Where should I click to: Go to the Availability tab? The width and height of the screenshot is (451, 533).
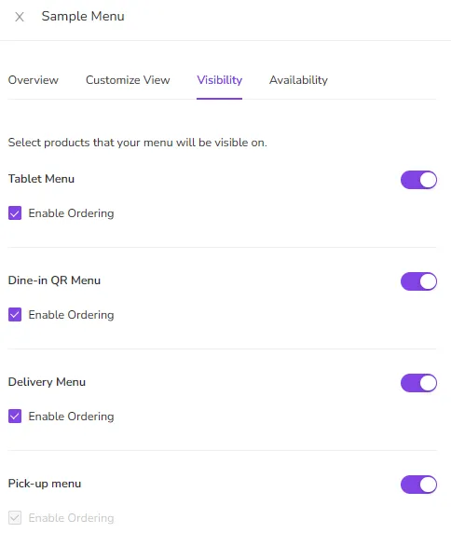click(x=299, y=80)
